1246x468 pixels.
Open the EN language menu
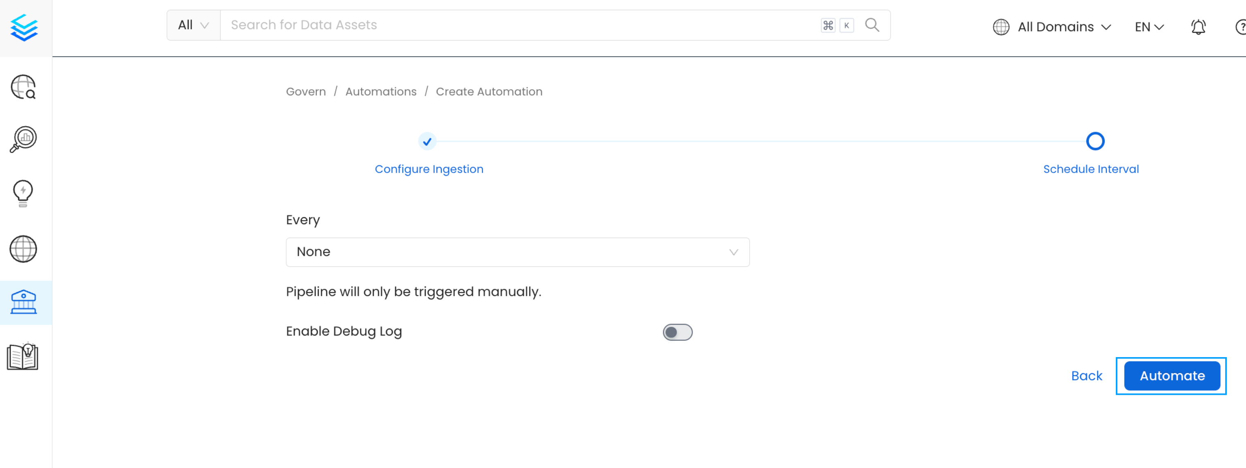point(1148,27)
